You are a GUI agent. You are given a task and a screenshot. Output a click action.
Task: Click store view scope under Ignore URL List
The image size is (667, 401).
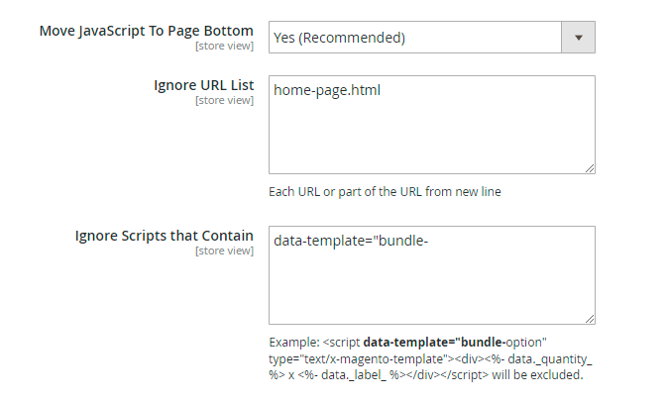click(x=224, y=100)
